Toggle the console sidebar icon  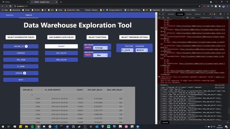tap(160, 18)
